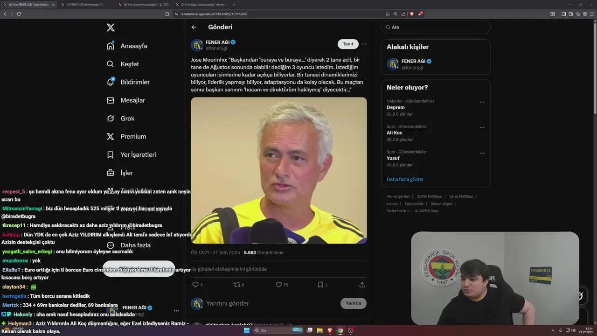Open FENER AĞI under Alakalı kişiler
Viewport: 597px width, 336px height.
coord(436,64)
